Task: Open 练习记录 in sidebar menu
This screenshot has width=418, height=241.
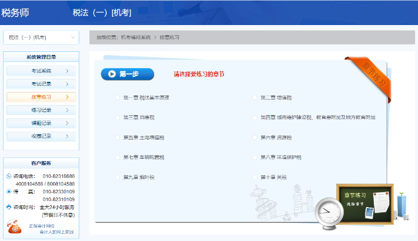Action: click(x=41, y=110)
